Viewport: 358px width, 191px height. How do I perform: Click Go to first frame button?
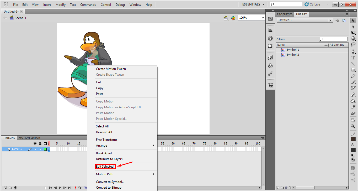pyautogui.click(x=51, y=188)
